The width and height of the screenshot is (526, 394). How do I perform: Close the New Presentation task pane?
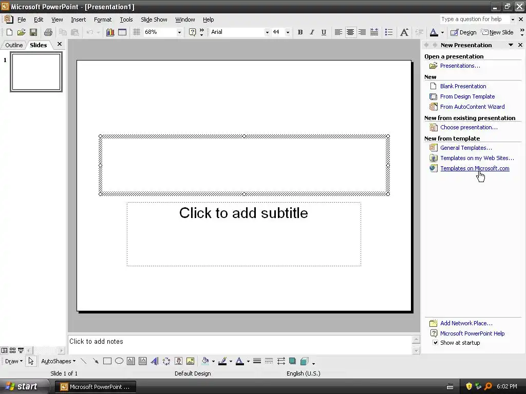[x=520, y=45]
